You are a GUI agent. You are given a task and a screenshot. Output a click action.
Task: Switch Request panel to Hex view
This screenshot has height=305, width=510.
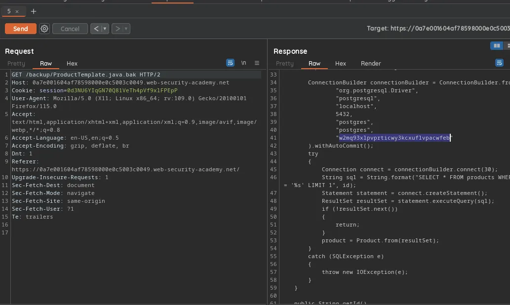(72, 63)
